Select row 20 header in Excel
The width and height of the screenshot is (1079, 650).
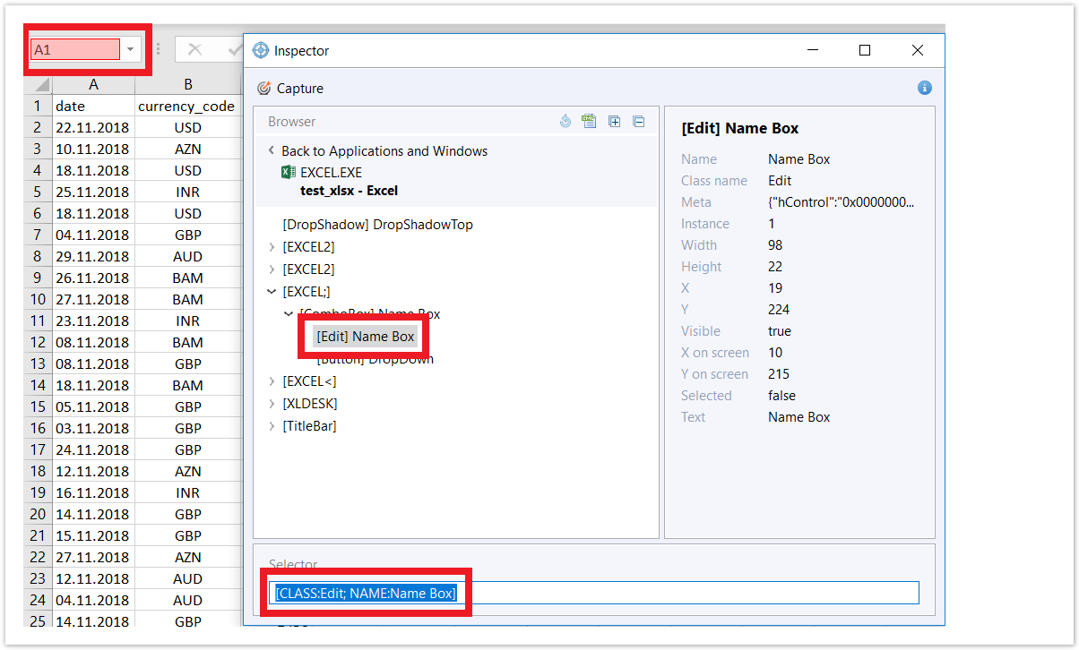pos(39,514)
